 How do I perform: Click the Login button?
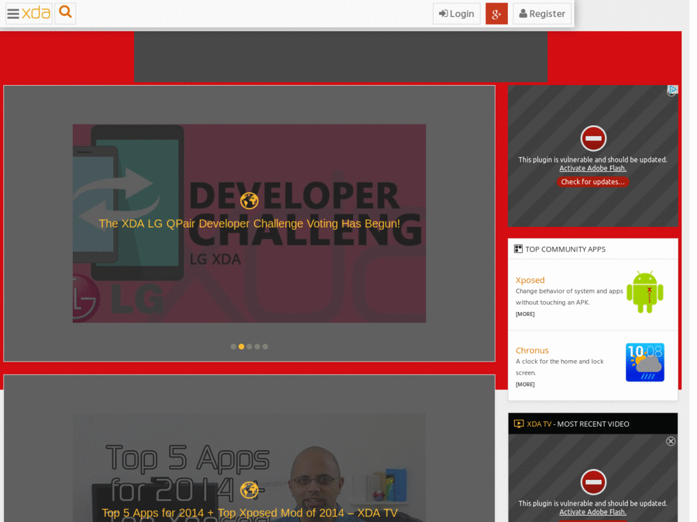pos(457,14)
